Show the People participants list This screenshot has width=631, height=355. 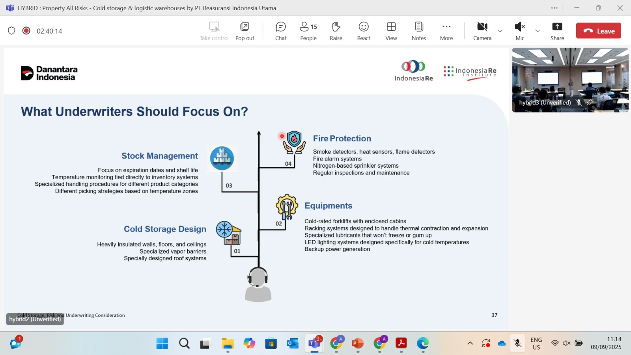pyautogui.click(x=308, y=31)
